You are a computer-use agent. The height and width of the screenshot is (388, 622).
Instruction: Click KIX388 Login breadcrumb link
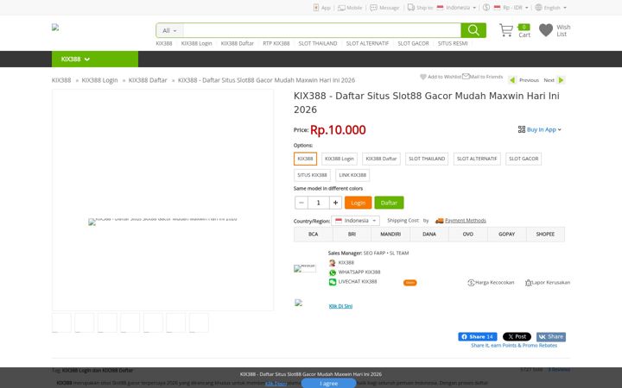99,80
